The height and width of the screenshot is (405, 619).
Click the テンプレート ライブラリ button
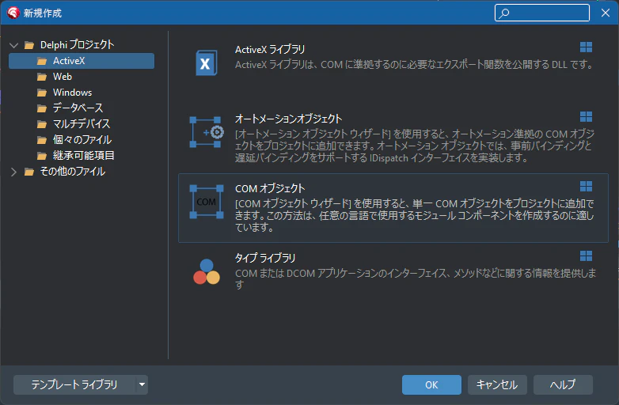tap(74, 384)
